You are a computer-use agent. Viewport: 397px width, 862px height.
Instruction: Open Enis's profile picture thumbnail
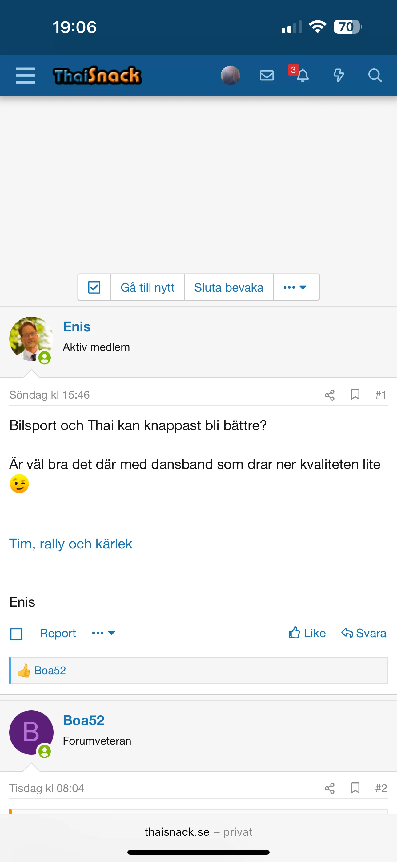click(31, 339)
